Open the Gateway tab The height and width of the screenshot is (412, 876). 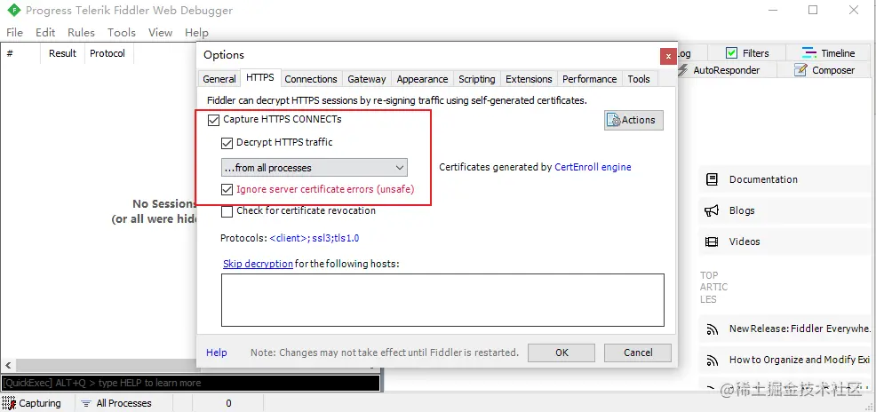click(x=367, y=79)
